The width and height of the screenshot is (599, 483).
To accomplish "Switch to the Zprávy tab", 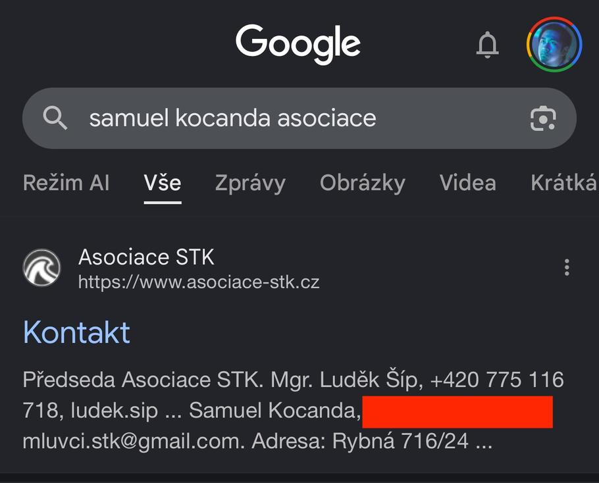I will click(250, 183).
